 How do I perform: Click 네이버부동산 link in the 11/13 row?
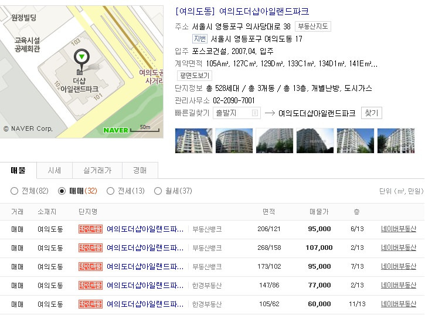tap(399, 304)
